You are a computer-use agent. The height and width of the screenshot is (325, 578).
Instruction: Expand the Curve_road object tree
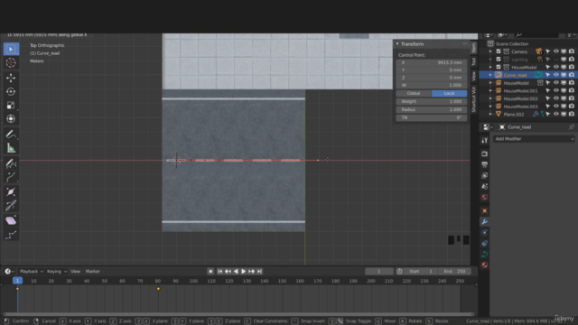pyautogui.click(x=490, y=75)
